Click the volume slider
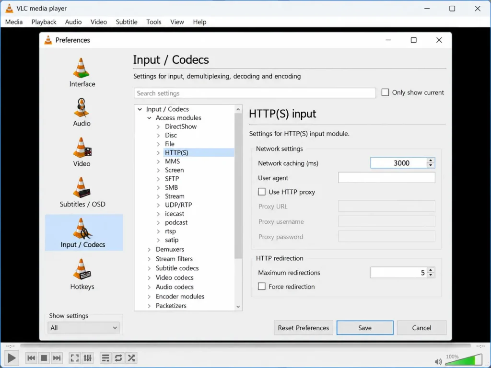491x368 pixels. pos(464,360)
